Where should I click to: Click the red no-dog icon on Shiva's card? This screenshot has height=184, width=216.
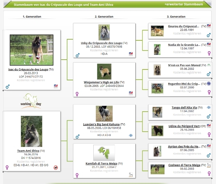56,168
